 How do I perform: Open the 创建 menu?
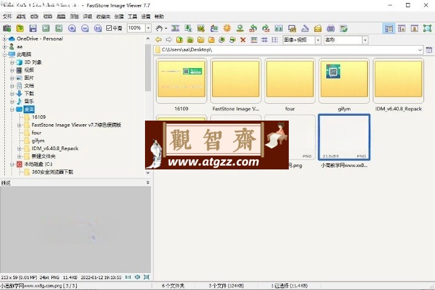119,17
